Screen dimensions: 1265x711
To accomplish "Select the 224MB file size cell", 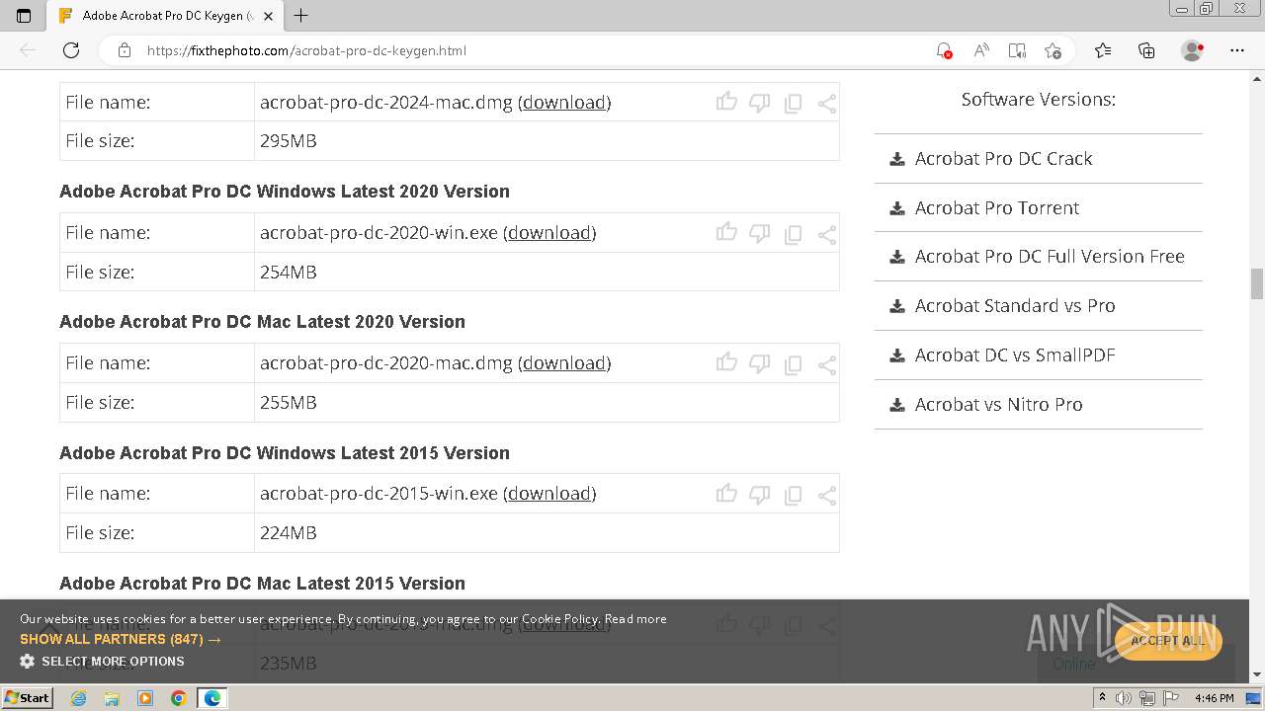I will (547, 532).
